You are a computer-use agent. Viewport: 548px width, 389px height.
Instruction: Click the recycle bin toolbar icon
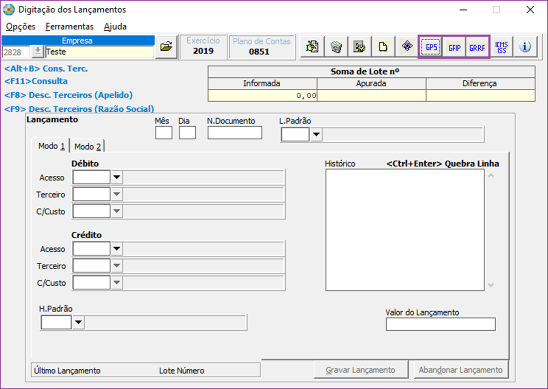tap(336, 47)
